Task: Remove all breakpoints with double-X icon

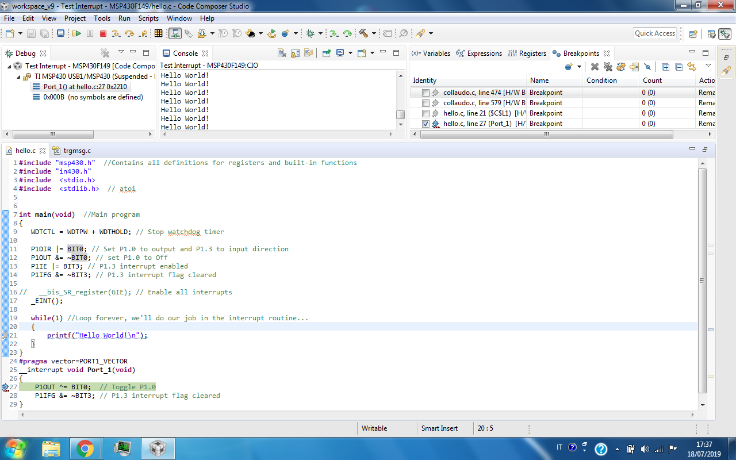Action: pos(608,67)
